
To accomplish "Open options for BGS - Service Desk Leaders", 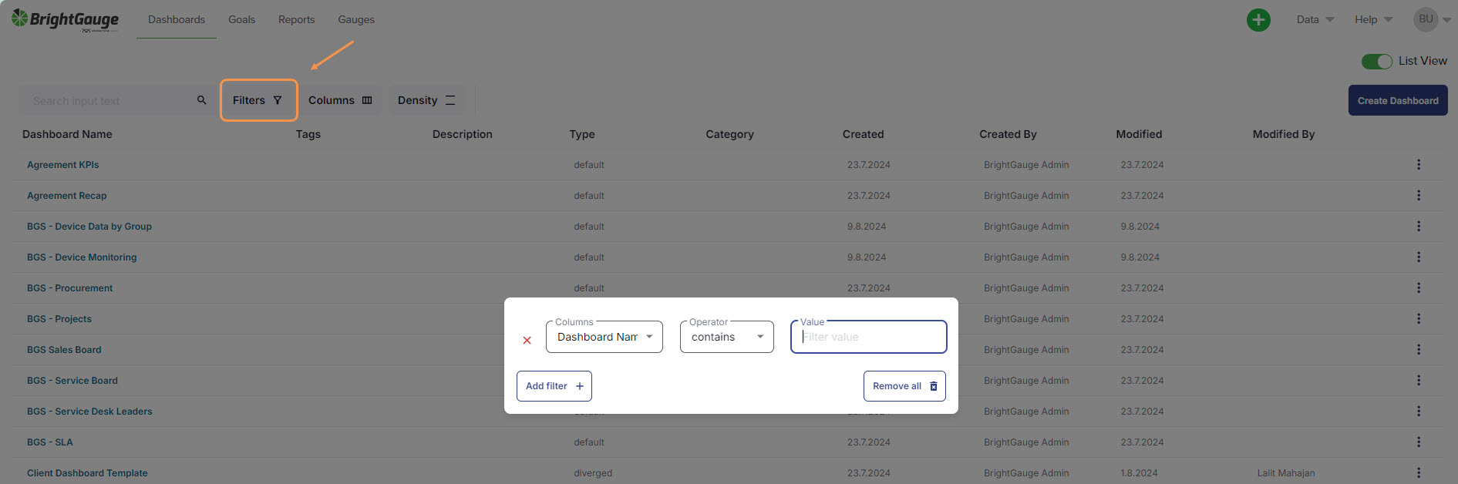I will tap(1419, 411).
